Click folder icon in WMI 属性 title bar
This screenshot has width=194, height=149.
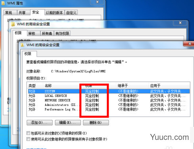click(3, 3)
